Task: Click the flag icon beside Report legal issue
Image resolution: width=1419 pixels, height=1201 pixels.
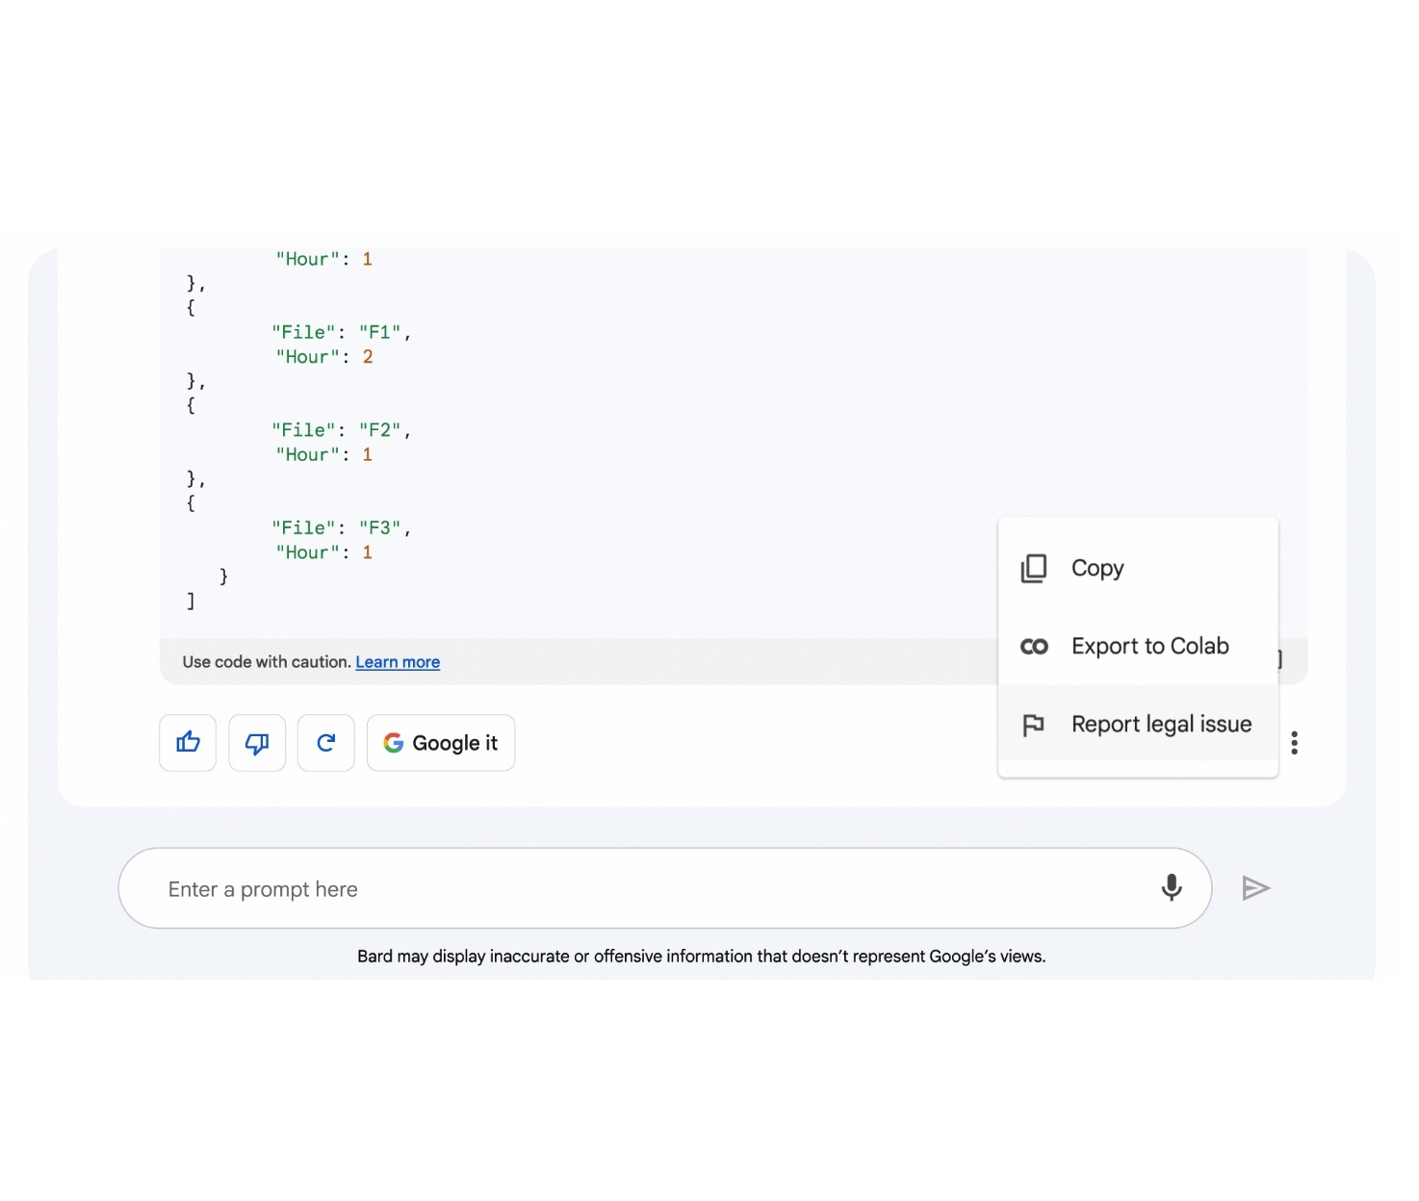Action: click(1033, 725)
